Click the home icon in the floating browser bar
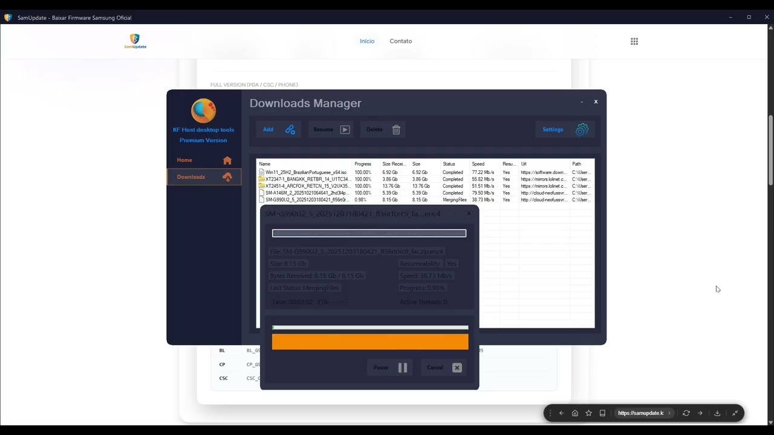Screen dimensions: 774x435 574,413
